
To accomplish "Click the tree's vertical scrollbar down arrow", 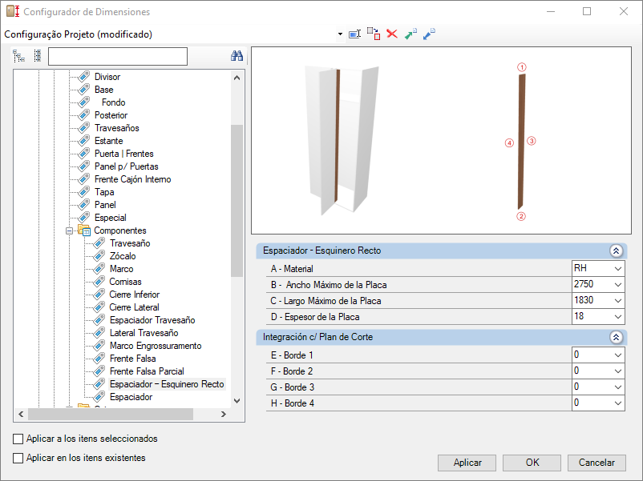I will [237, 401].
